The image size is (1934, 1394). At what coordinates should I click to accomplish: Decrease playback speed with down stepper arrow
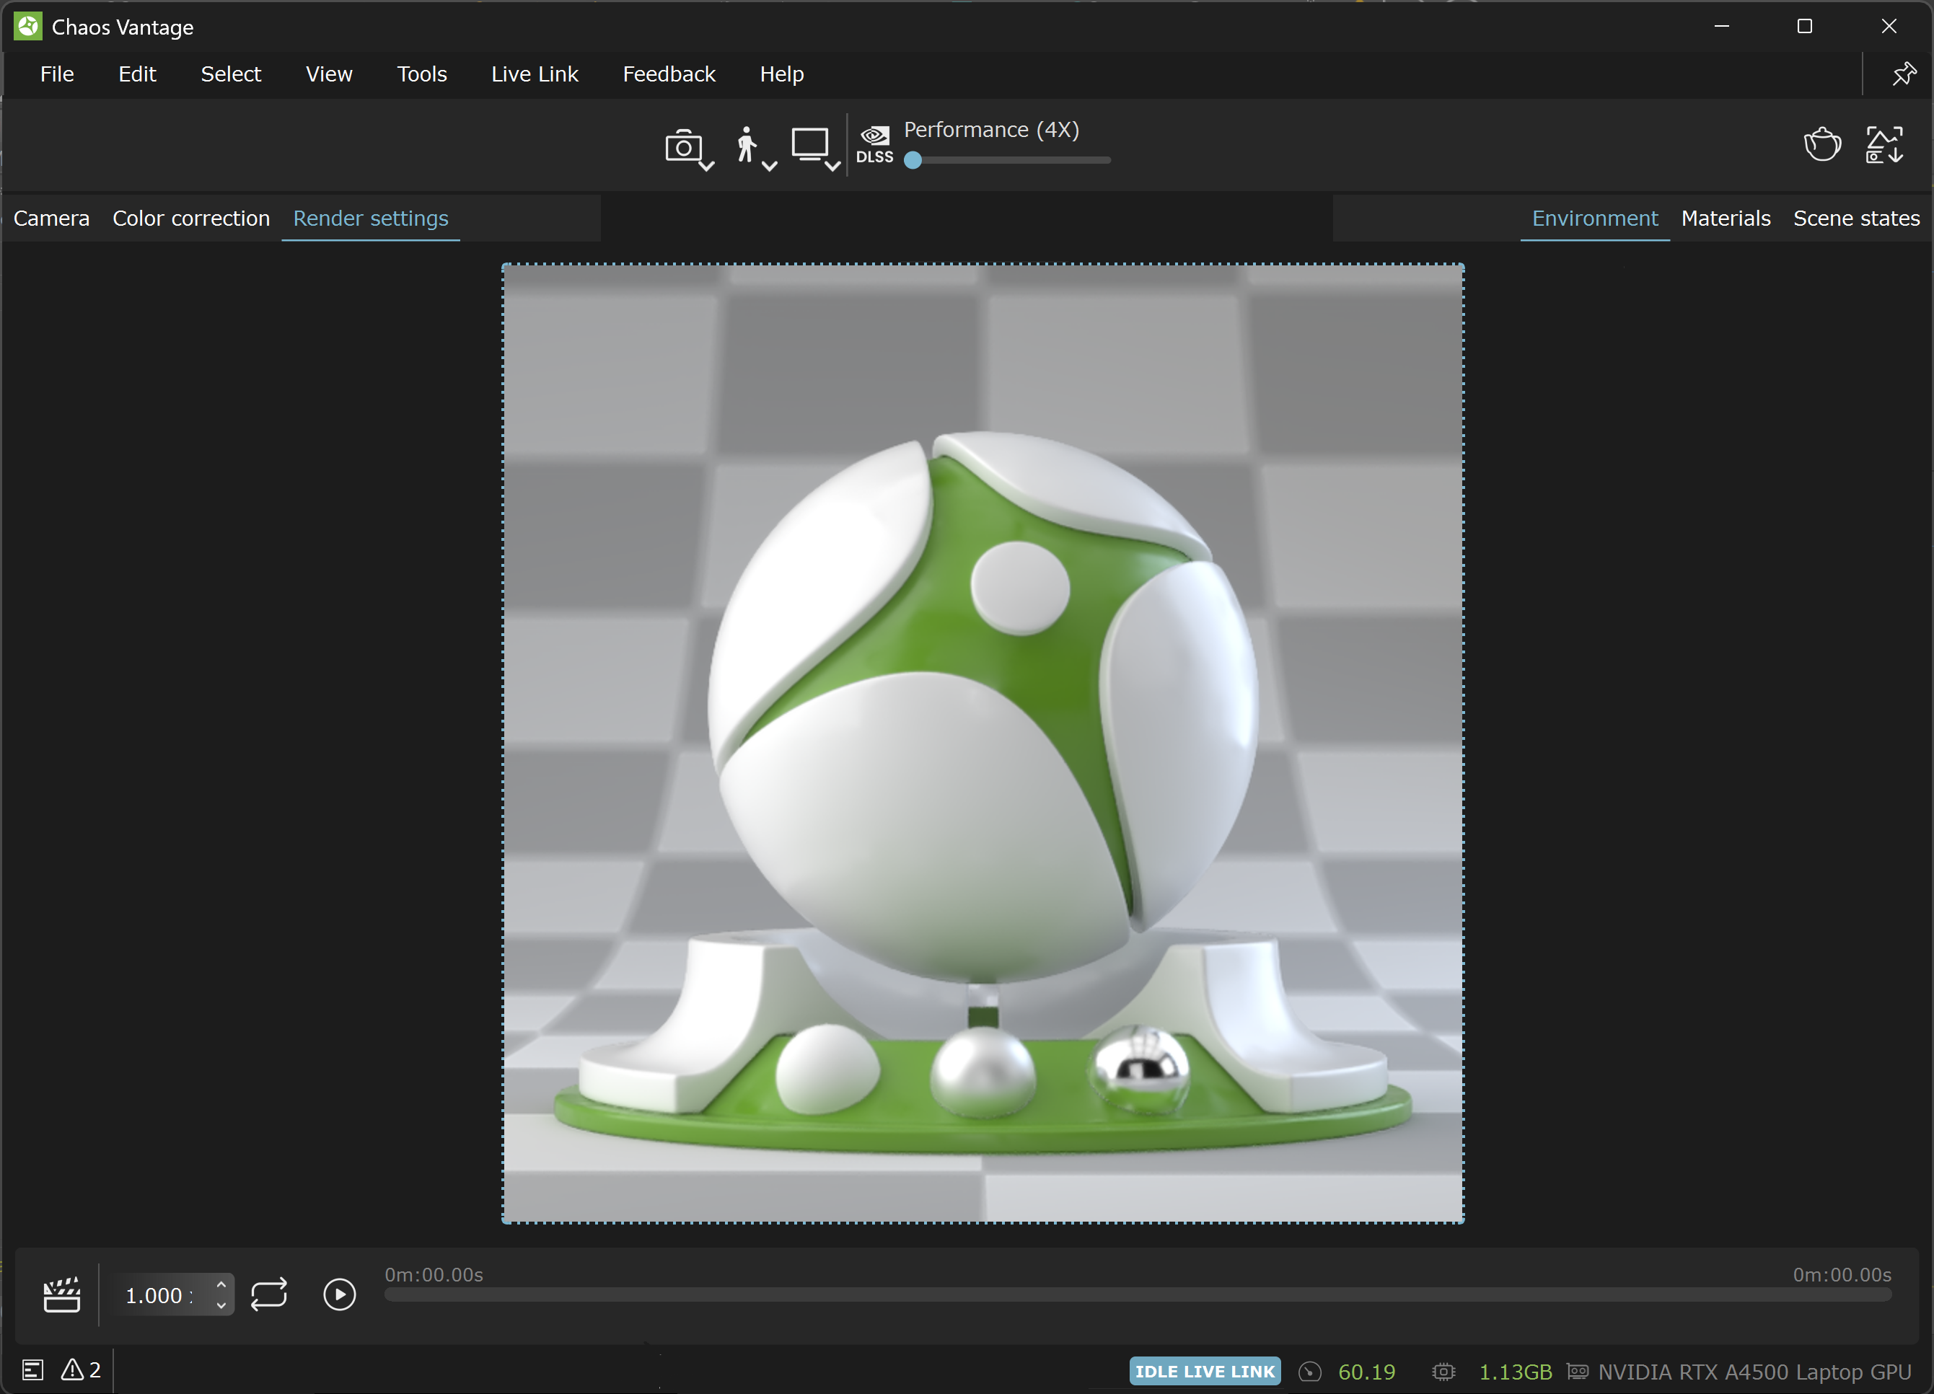click(221, 1306)
